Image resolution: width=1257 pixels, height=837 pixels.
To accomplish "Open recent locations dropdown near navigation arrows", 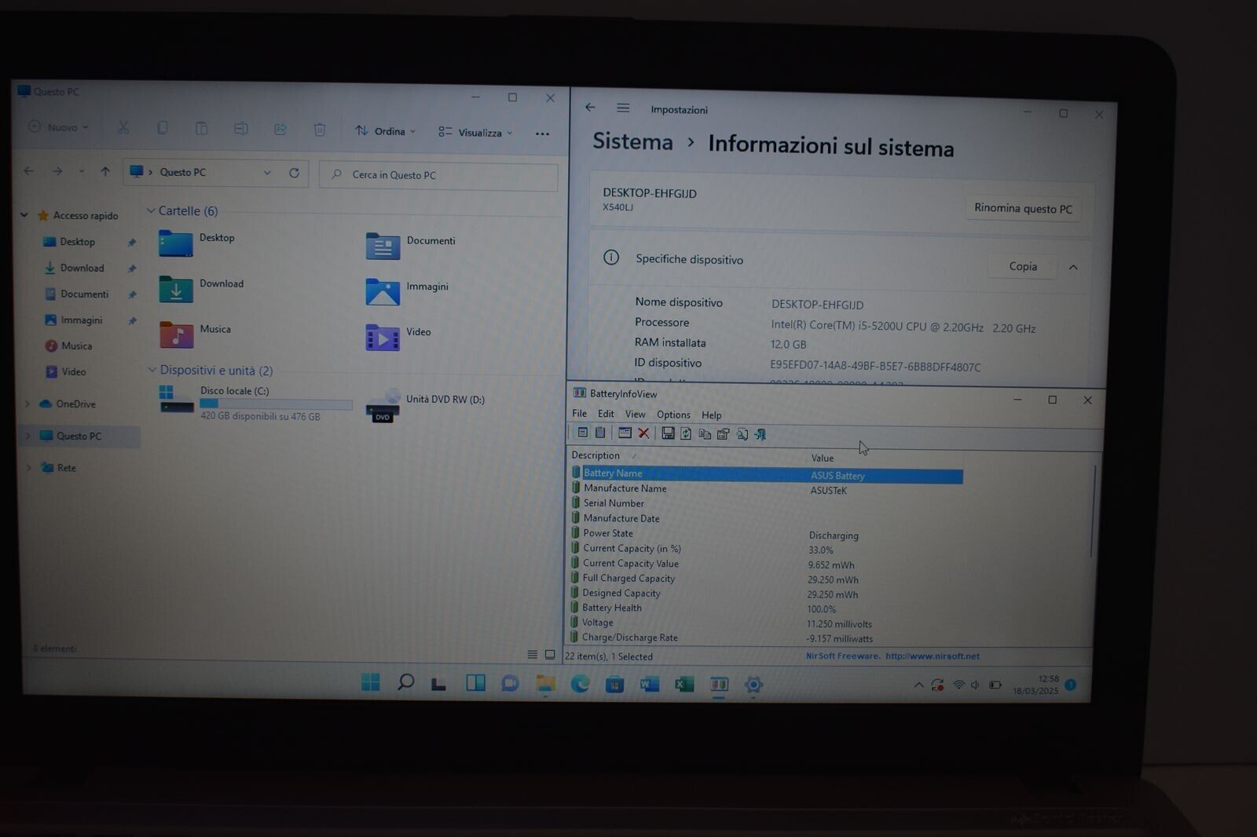I will tap(82, 171).
